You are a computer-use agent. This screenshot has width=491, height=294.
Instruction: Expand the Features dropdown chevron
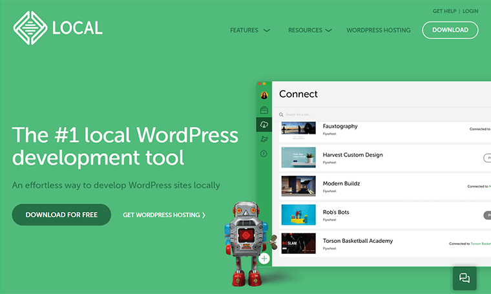pyautogui.click(x=266, y=30)
